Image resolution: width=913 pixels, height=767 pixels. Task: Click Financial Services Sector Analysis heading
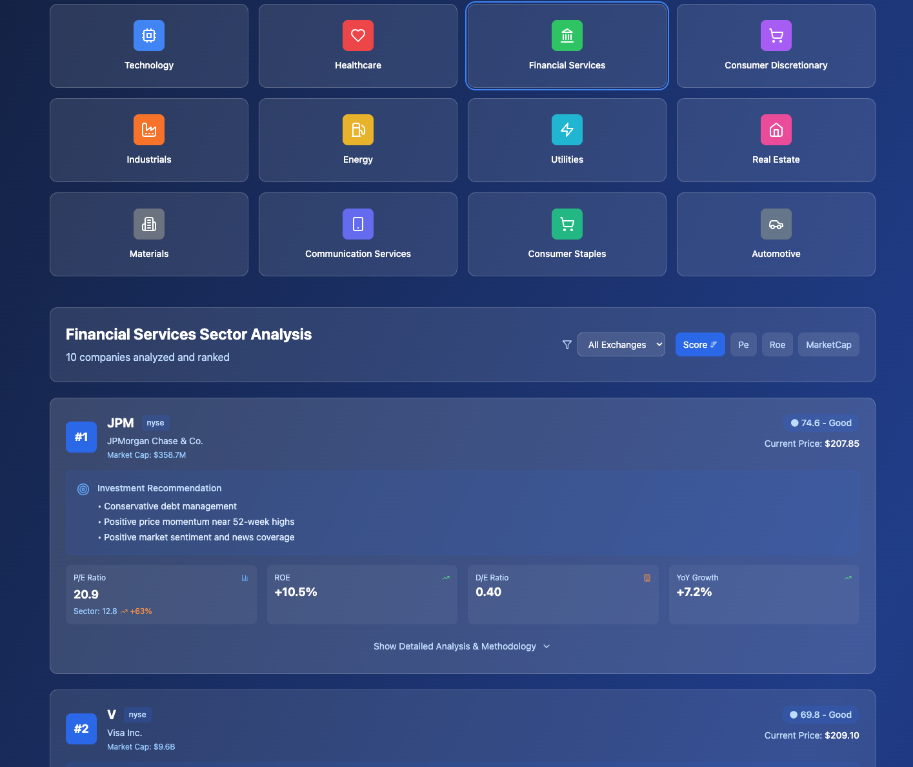[x=188, y=334]
